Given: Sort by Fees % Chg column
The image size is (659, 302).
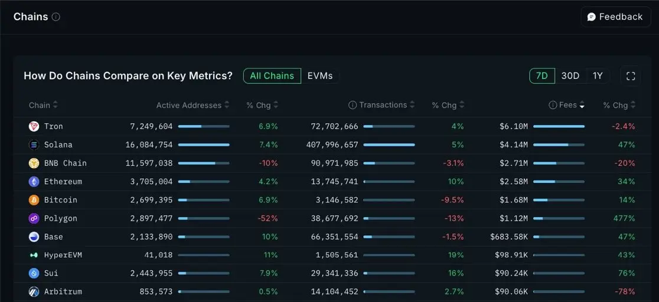Looking at the screenshot, I should point(619,105).
